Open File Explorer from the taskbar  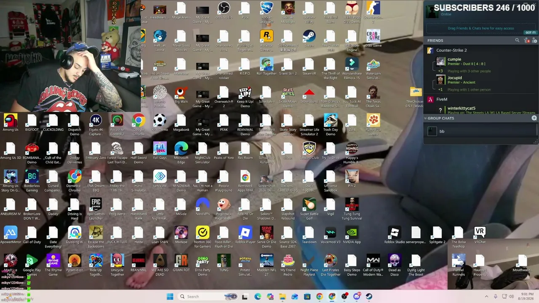click(x=283, y=297)
